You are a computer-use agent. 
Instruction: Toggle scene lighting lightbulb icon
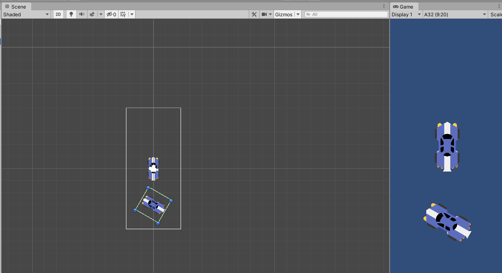71,14
